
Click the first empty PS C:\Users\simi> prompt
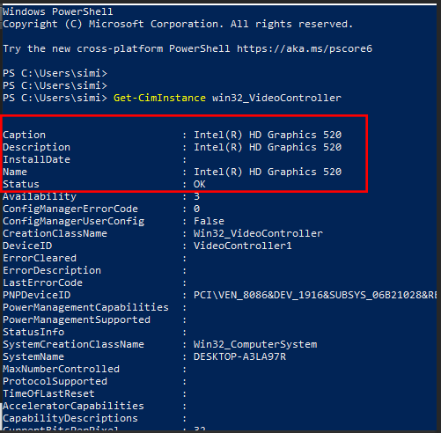pos(55,73)
